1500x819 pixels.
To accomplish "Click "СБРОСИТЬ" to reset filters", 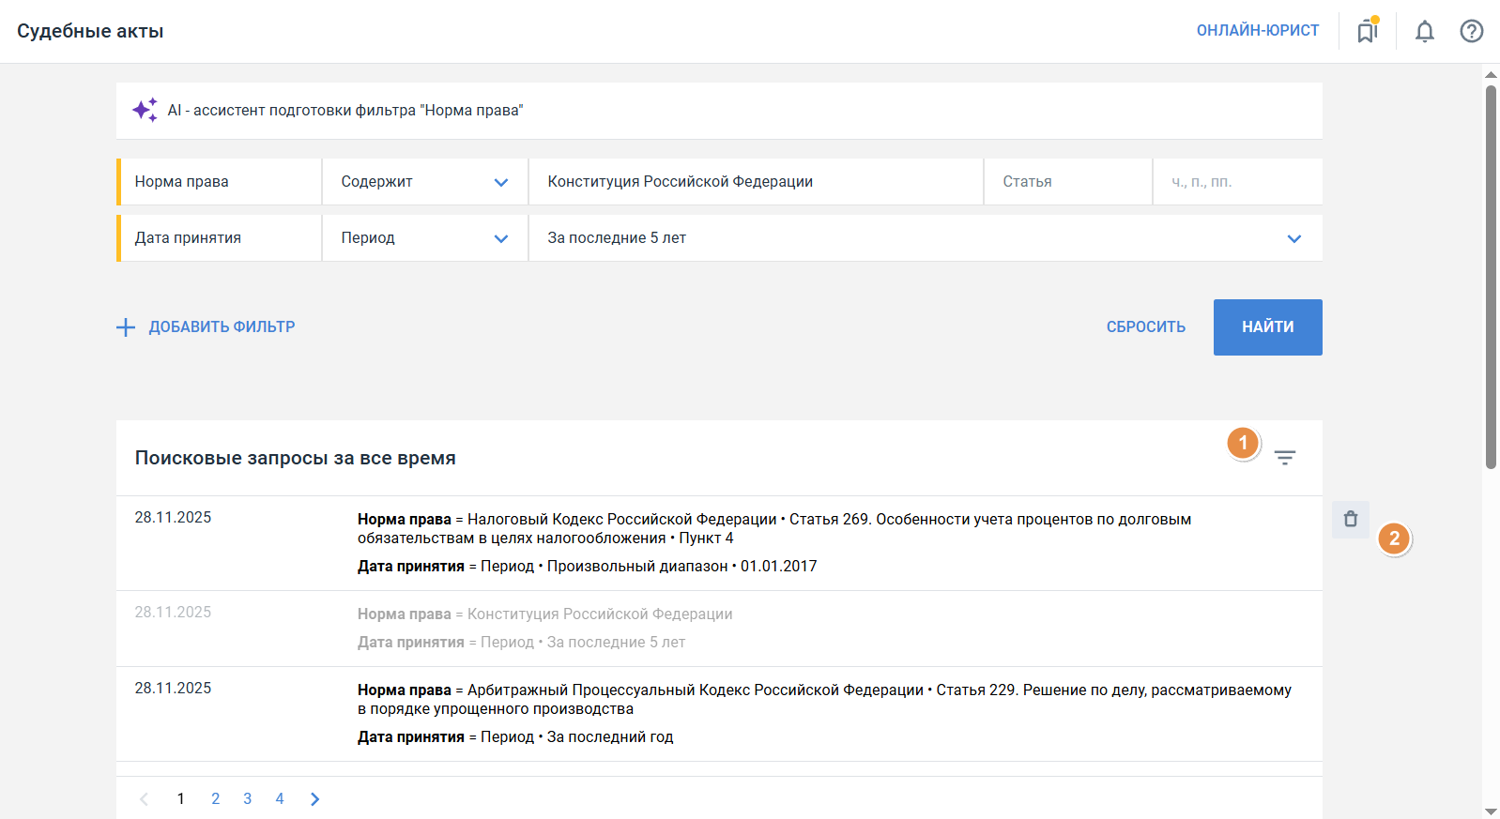I will 1145,326.
